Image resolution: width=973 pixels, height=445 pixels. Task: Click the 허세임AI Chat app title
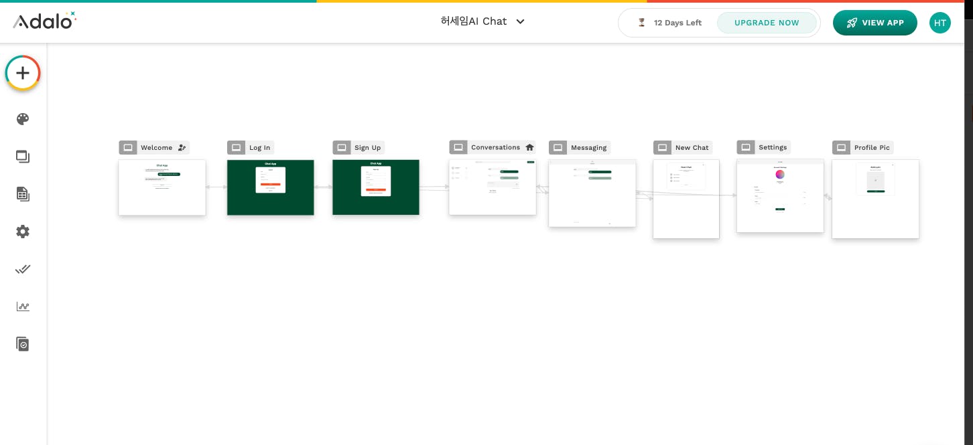point(474,21)
